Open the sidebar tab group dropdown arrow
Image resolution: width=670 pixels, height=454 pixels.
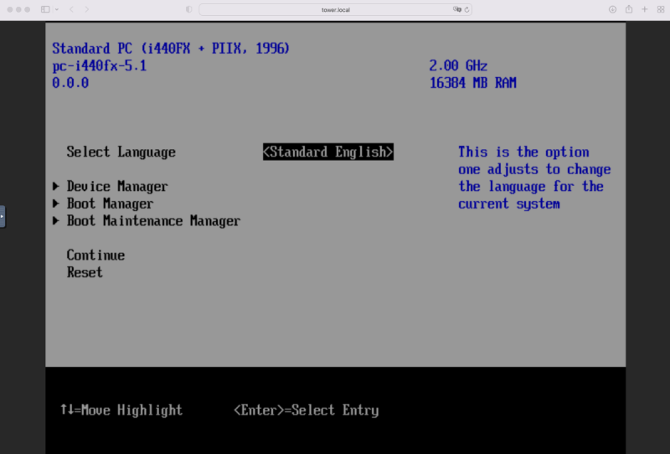point(56,9)
